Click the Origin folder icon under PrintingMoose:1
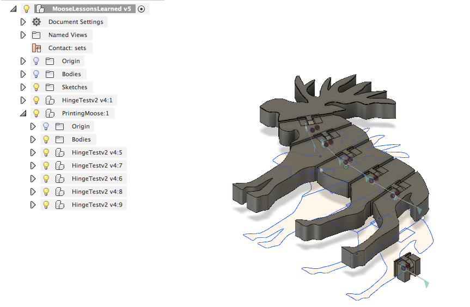Screen dimensions: 470x307 click(x=60, y=126)
